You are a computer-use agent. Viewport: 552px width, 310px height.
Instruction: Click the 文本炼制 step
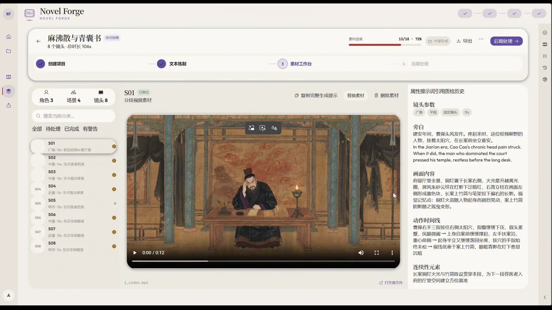tap(172, 64)
